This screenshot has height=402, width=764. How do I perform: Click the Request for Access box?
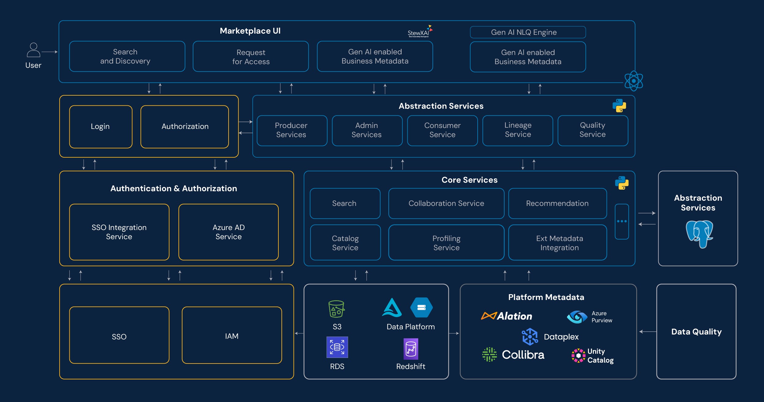point(251,57)
